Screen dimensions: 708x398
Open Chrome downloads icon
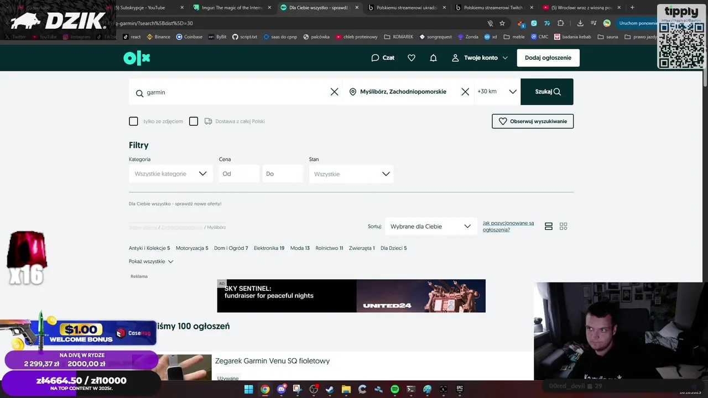[x=580, y=23]
